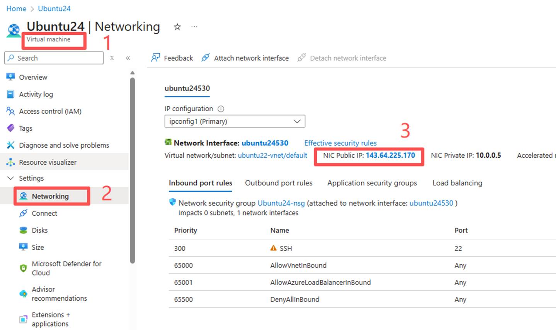Open the Ubuntu24-nsg security group link
Viewport: 556px width, 330px height.
coord(281,203)
